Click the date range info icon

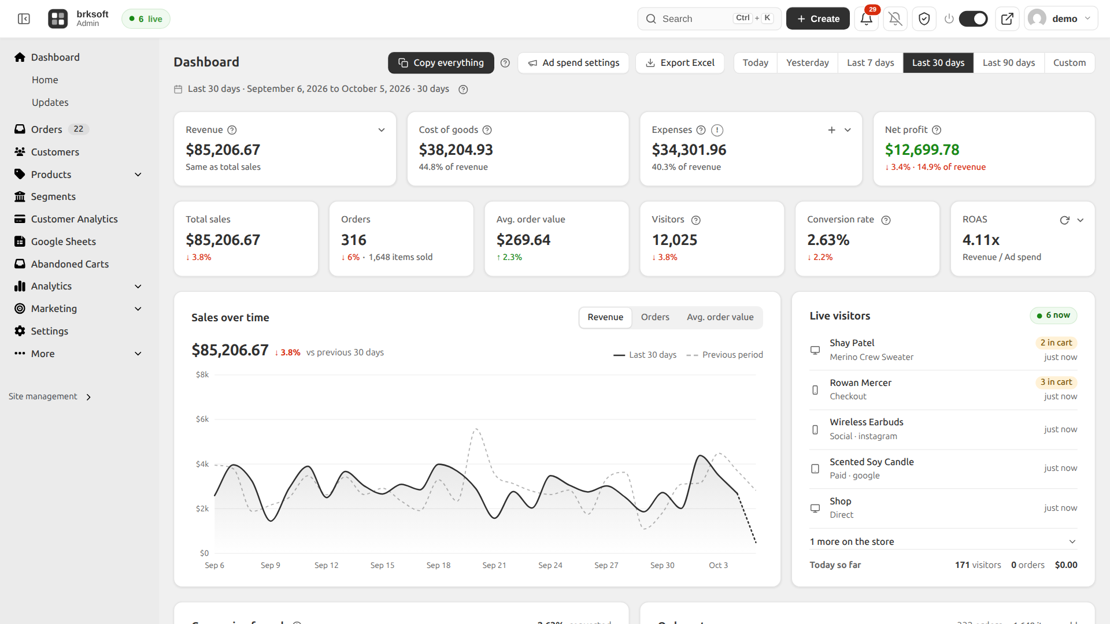[x=463, y=90]
